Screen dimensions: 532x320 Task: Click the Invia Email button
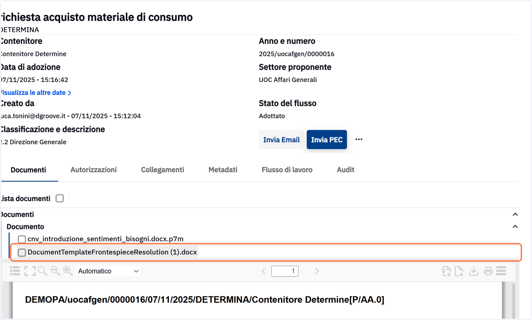coord(282,139)
